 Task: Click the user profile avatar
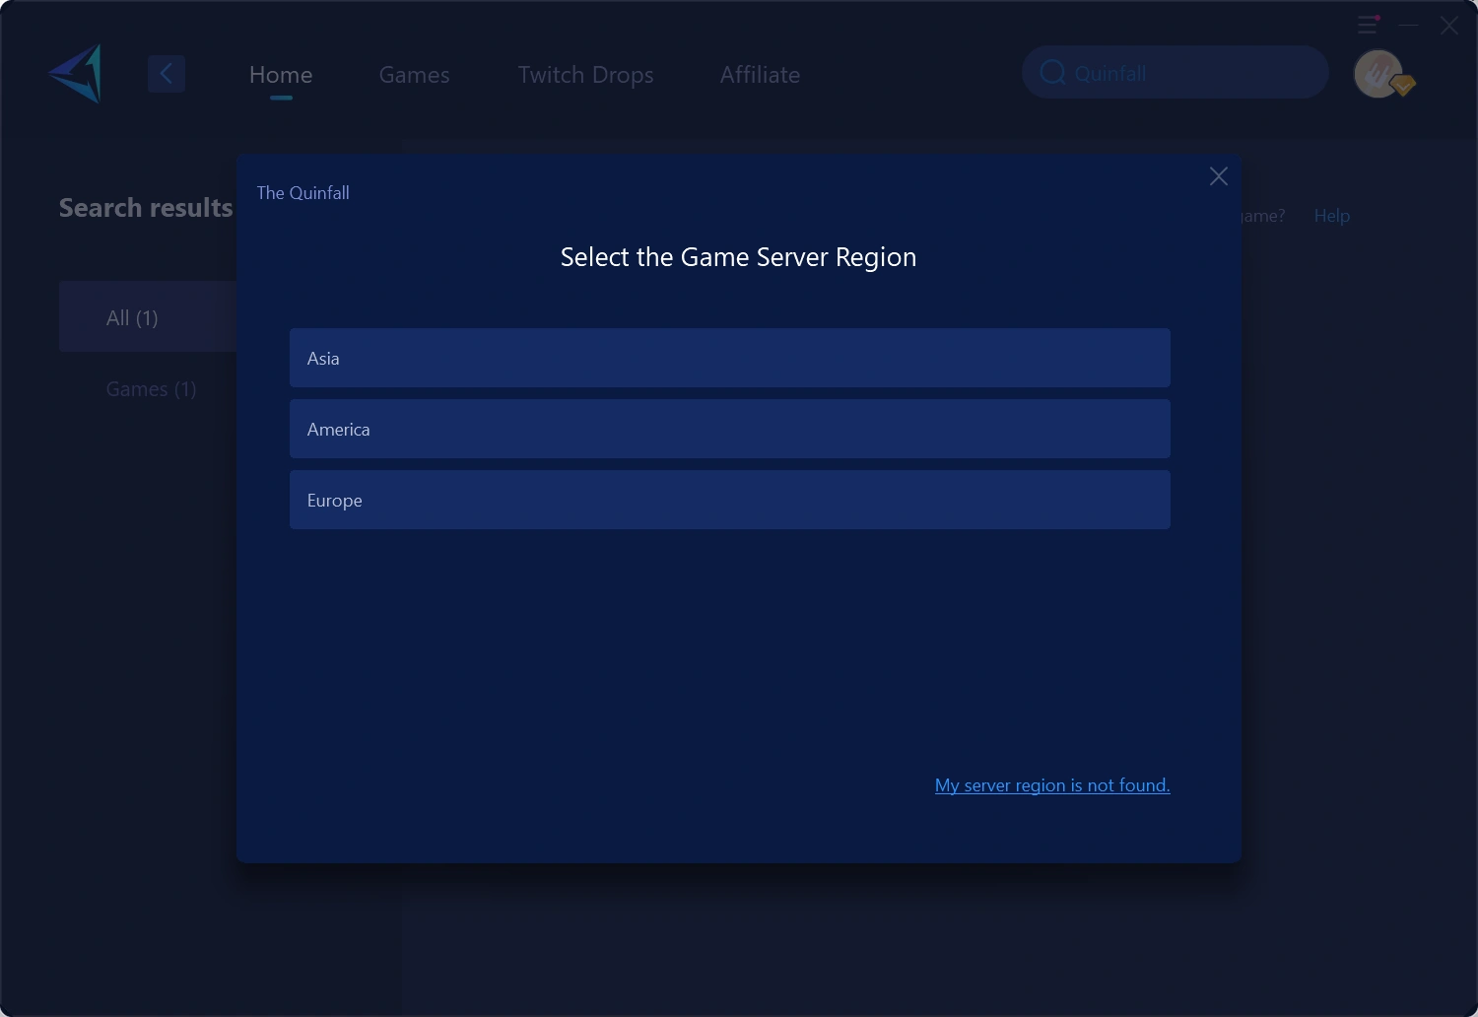pos(1378,73)
